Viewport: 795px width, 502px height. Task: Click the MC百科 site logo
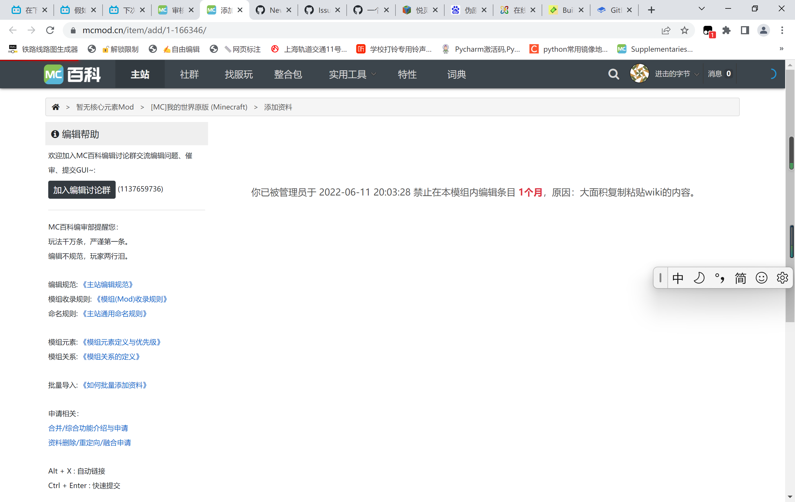point(72,74)
